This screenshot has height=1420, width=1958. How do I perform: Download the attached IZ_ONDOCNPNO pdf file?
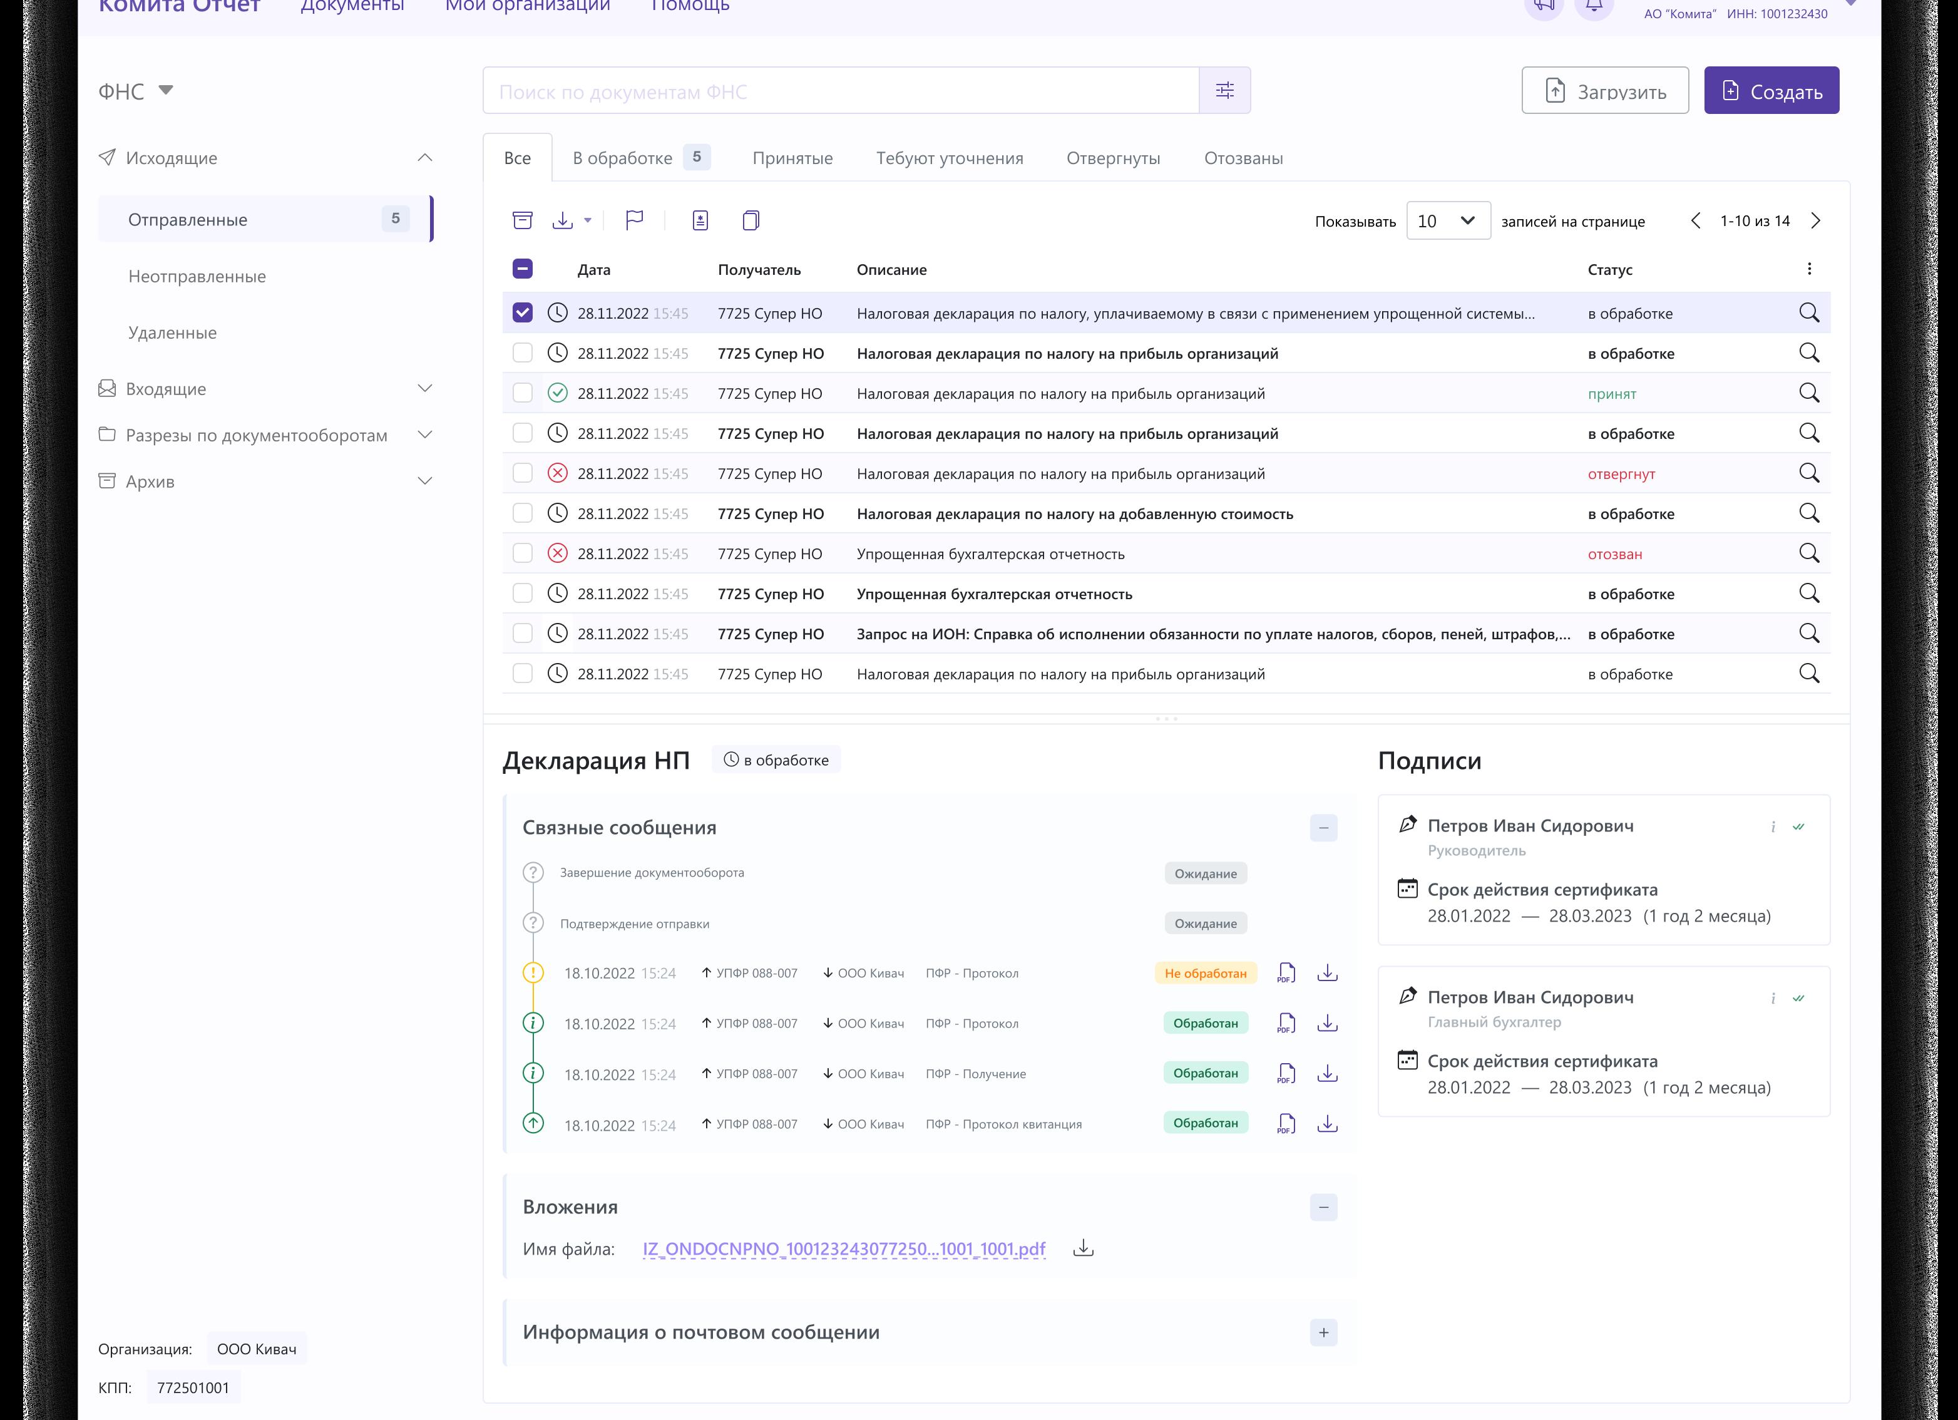coord(1084,1248)
